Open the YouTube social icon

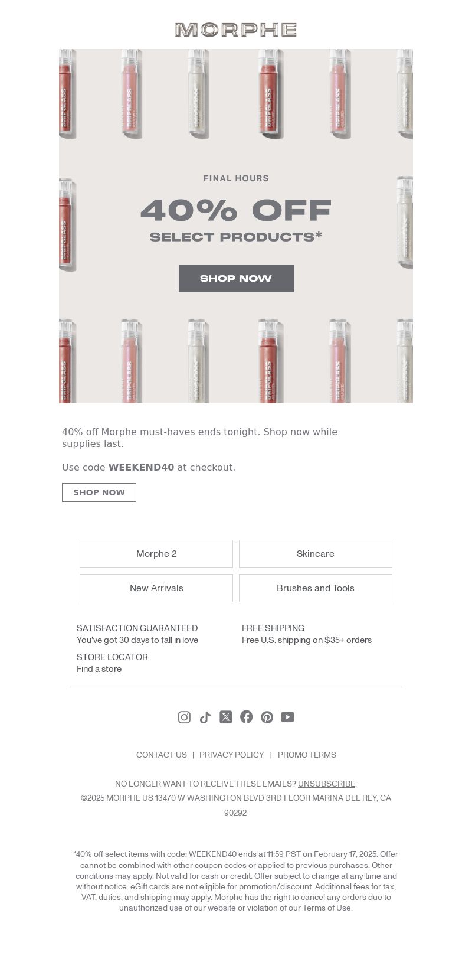pos(287,717)
